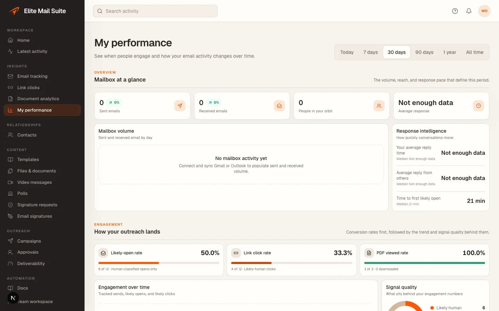Click the "50.0%" likely-open rate value
Screen dimensions: 499x311
click(x=210, y=253)
